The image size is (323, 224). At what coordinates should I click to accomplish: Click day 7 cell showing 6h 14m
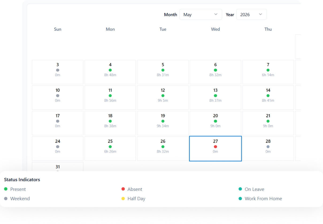(268, 72)
